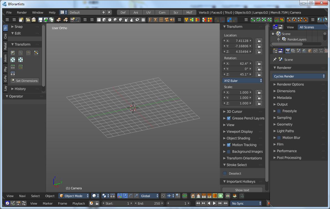The width and height of the screenshot is (330, 209).
Task: Enable the Background Images checkbox
Action: coord(229,151)
